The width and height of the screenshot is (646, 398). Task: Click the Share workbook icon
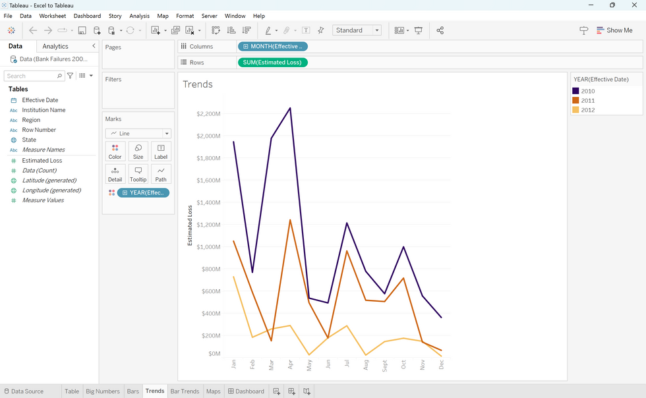[x=440, y=30]
